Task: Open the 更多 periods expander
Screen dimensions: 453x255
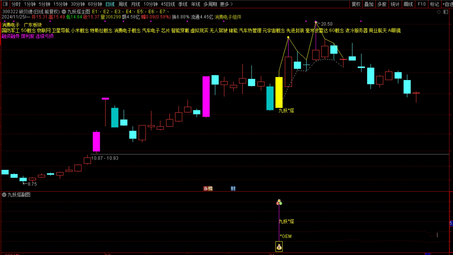Action: click(x=226, y=4)
